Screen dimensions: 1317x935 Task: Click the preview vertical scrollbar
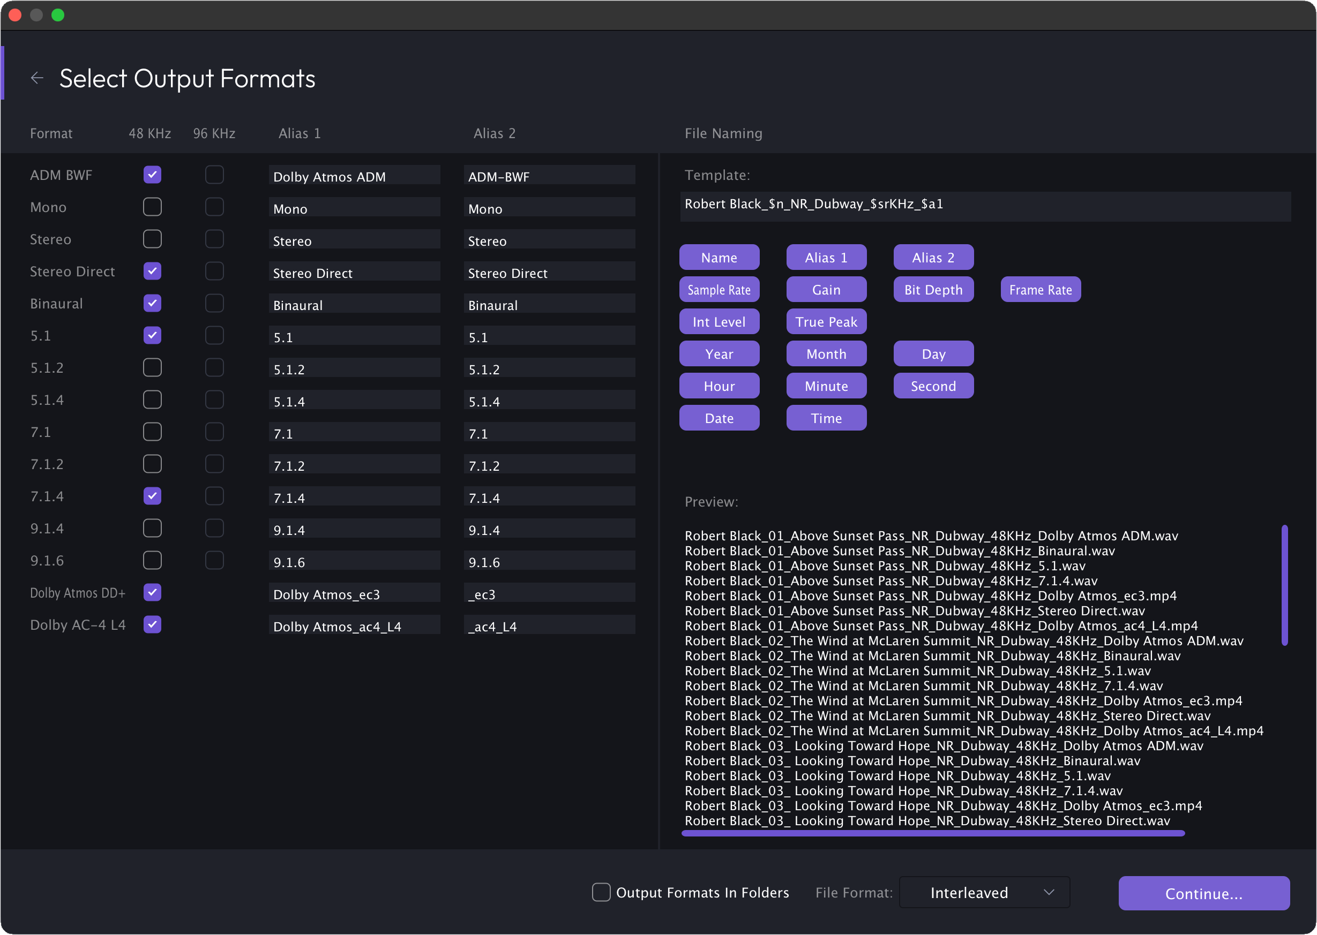pyautogui.click(x=1284, y=585)
